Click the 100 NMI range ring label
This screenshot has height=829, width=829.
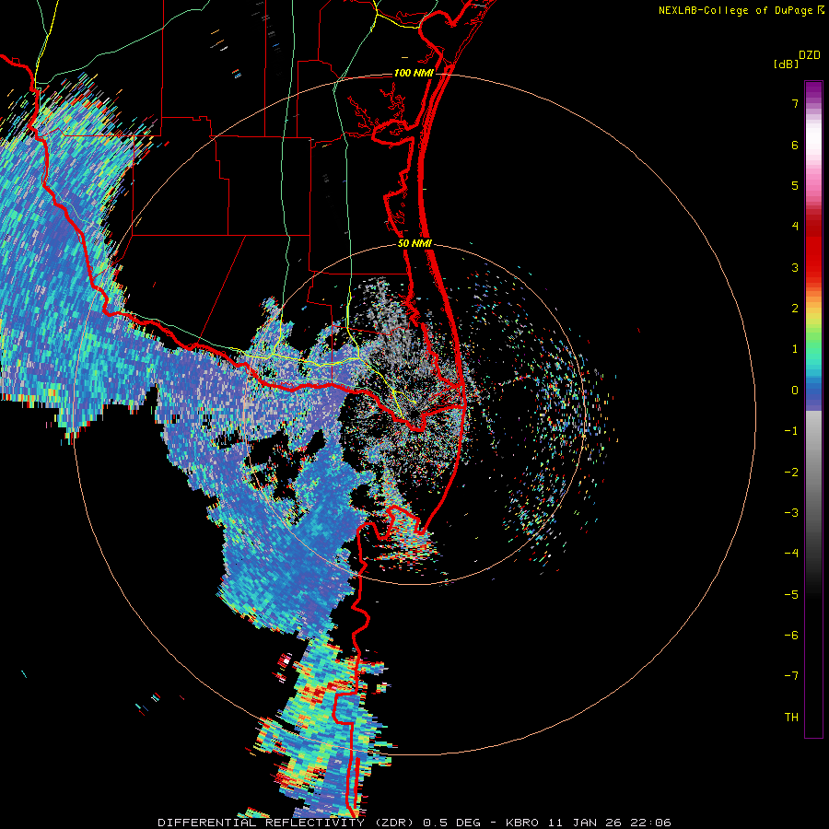point(414,73)
